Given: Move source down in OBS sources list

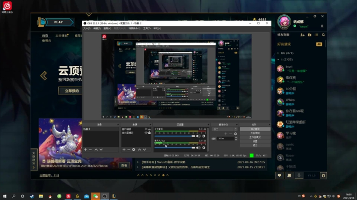Looking at the screenshot, I should [x=144, y=150].
